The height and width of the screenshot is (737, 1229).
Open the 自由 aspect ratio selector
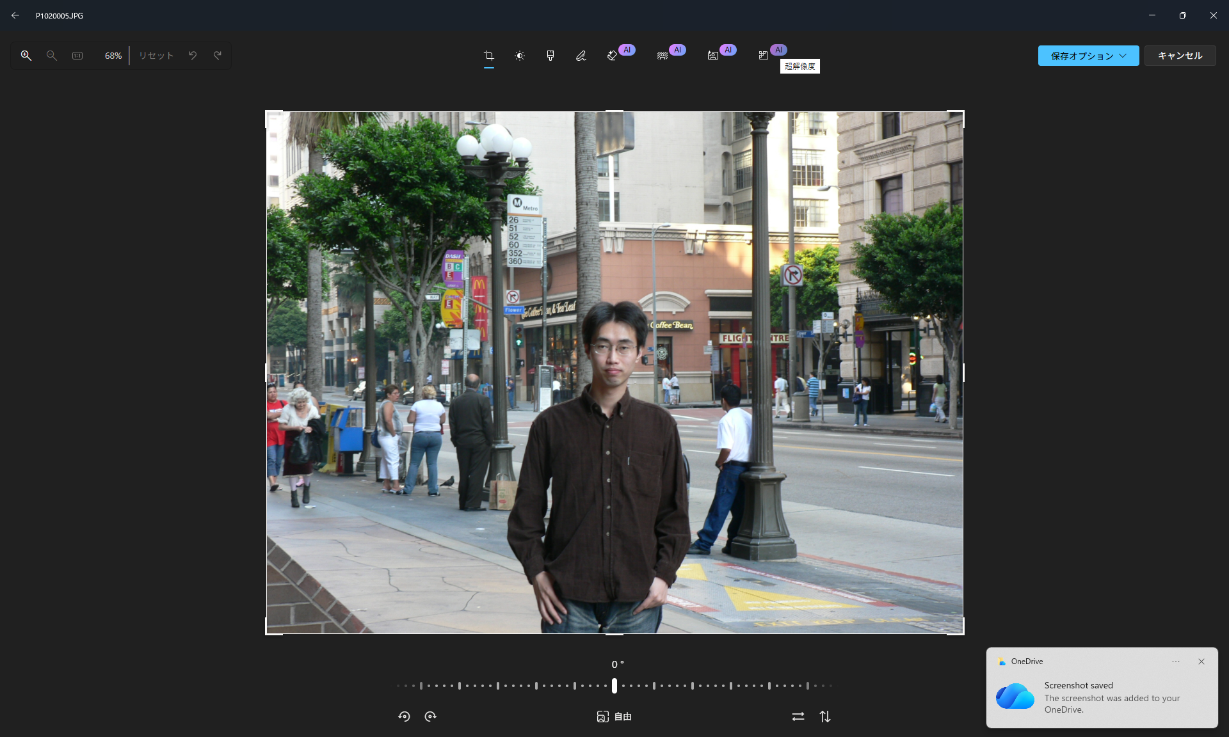(x=614, y=717)
